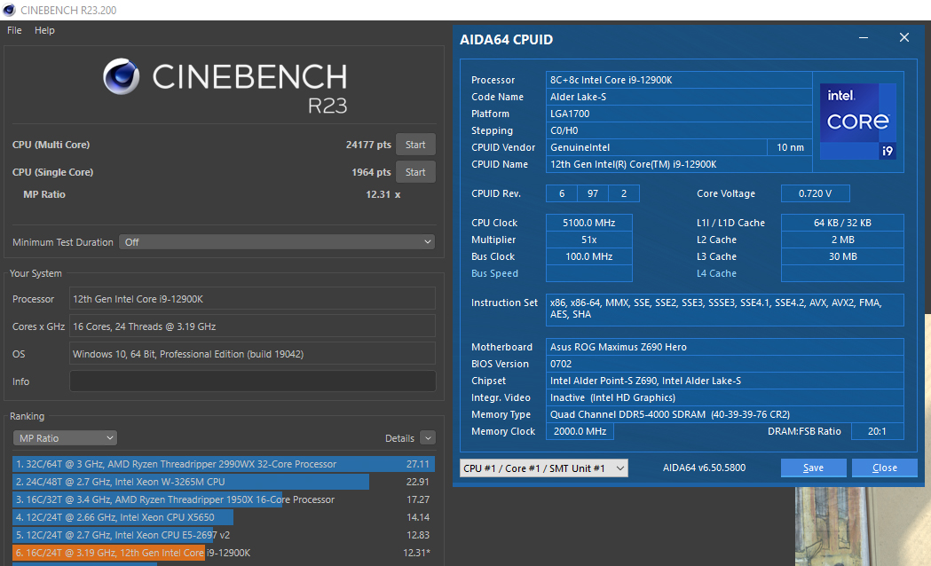Click the MP Ratio value 12.31 x
The image size is (931, 566).
[x=383, y=194]
